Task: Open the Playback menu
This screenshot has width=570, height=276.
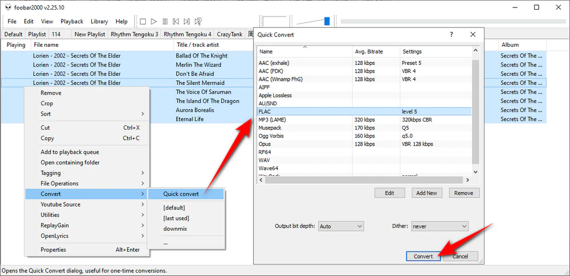Action: [72, 22]
